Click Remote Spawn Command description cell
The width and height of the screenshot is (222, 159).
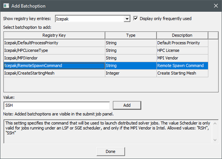pos(182,65)
